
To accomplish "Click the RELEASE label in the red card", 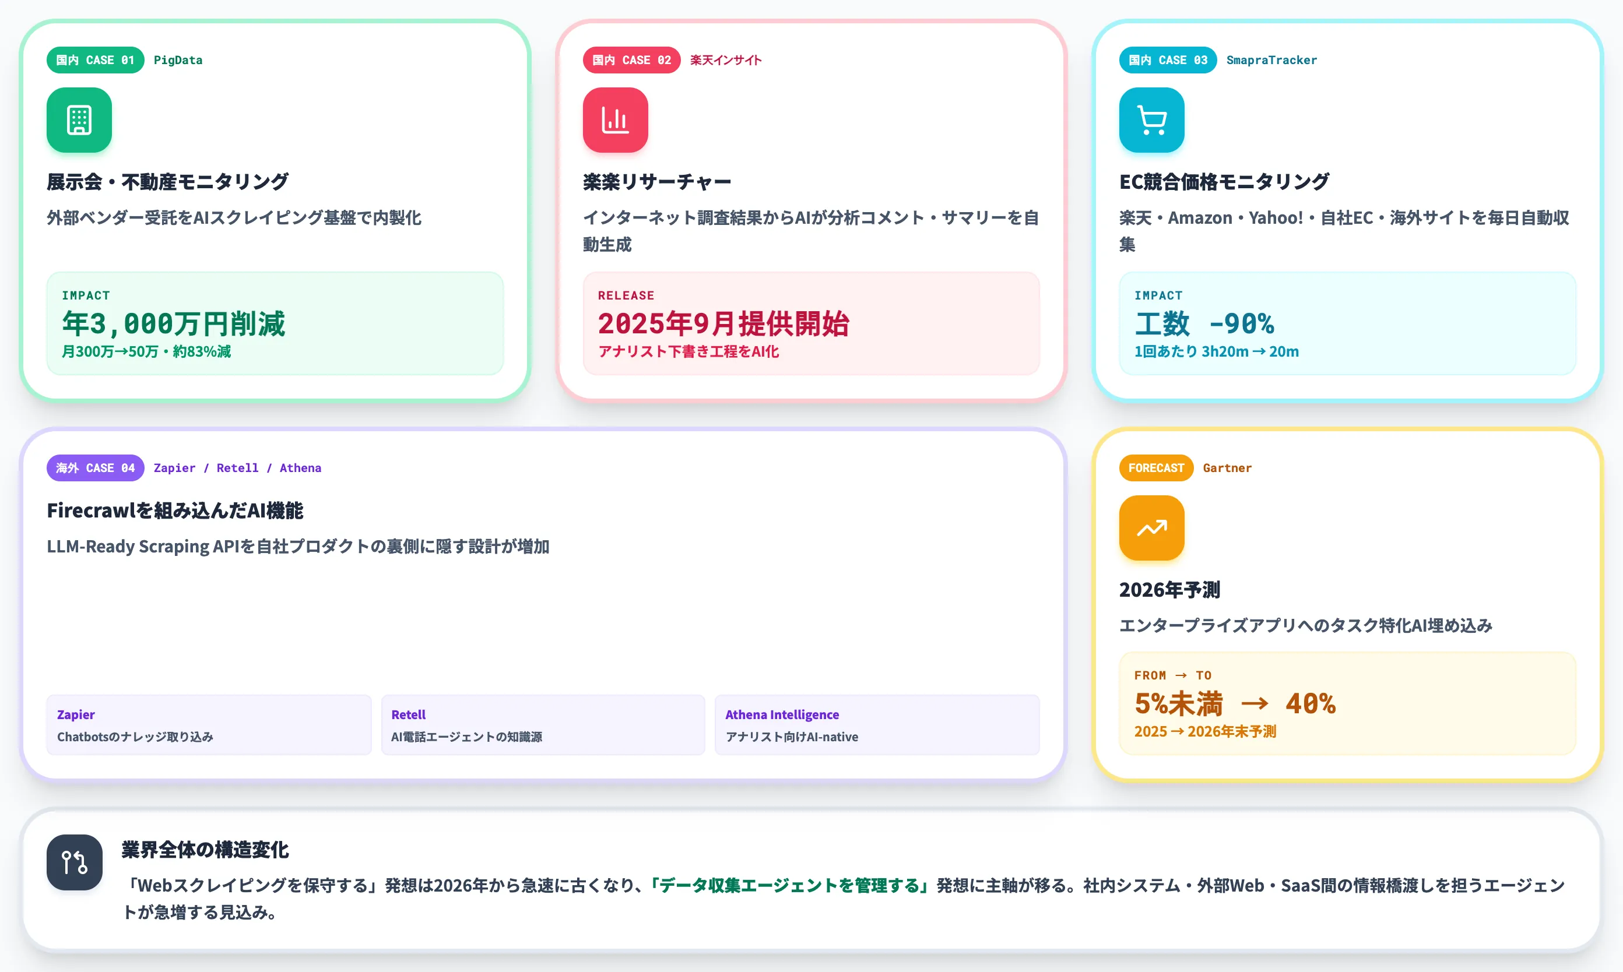I will click(x=626, y=295).
